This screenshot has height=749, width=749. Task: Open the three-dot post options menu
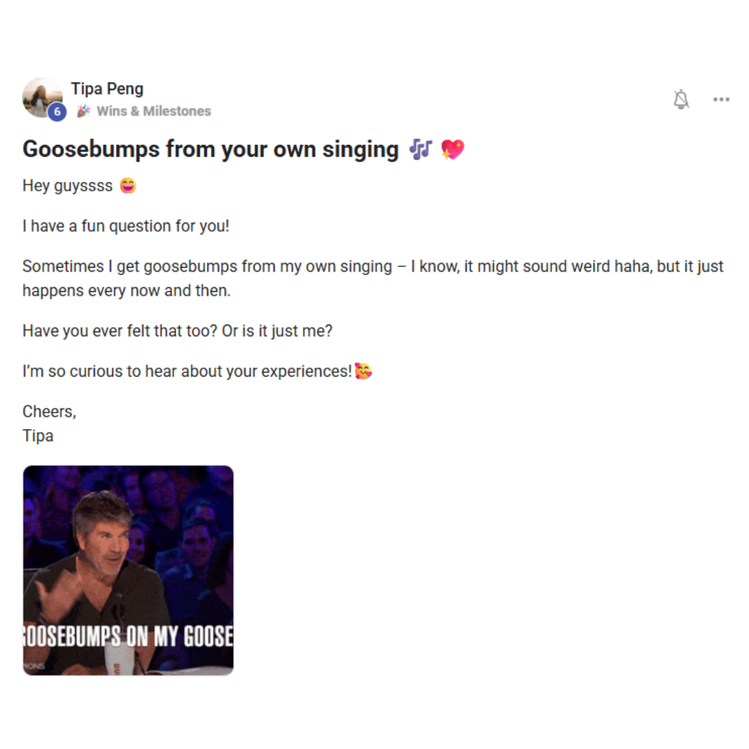pos(721,100)
